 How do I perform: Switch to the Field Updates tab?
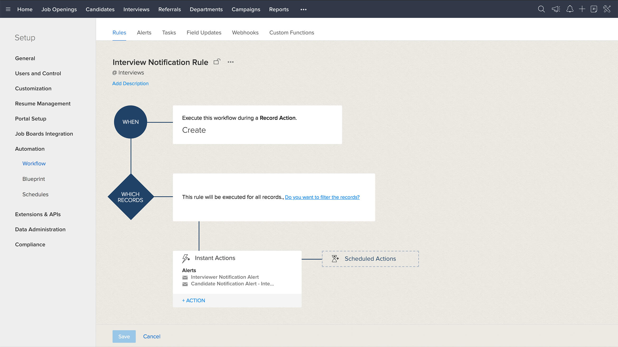click(x=204, y=32)
